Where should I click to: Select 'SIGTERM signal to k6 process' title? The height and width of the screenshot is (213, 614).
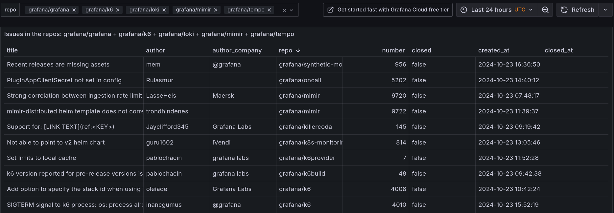click(x=75, y=205)
